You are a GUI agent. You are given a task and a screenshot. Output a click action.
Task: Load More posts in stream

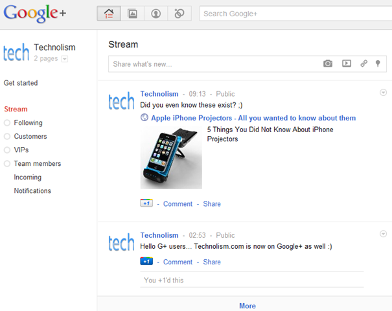point(247,306)
